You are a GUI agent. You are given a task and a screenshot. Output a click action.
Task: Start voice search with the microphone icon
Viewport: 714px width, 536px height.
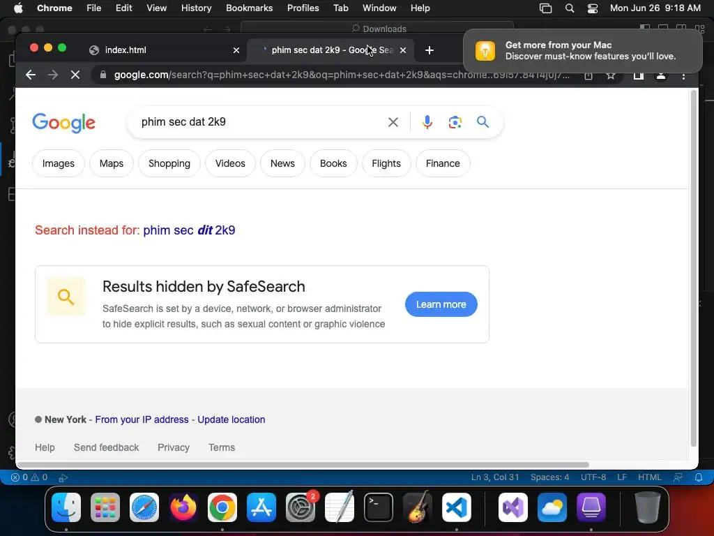427,122
